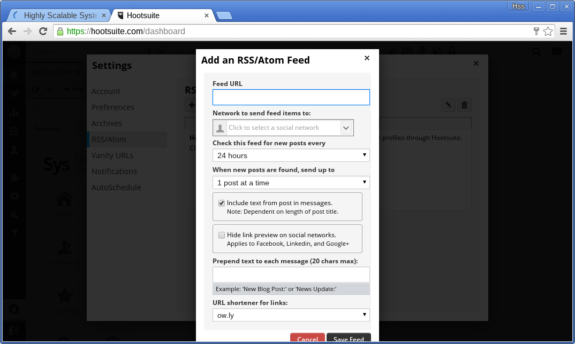Viewport: 575px width, 344px height.
Task: Open a new browser tab
Action: [224, 15]
